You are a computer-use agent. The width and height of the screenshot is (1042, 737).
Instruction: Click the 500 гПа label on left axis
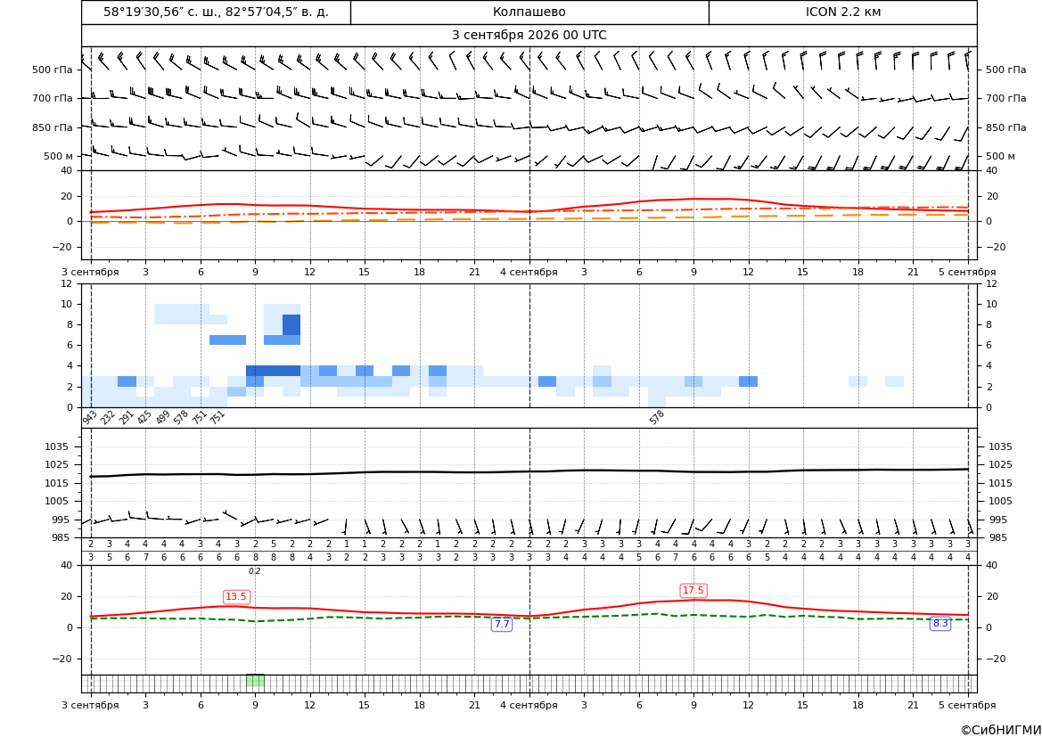[x=52, y=70]
